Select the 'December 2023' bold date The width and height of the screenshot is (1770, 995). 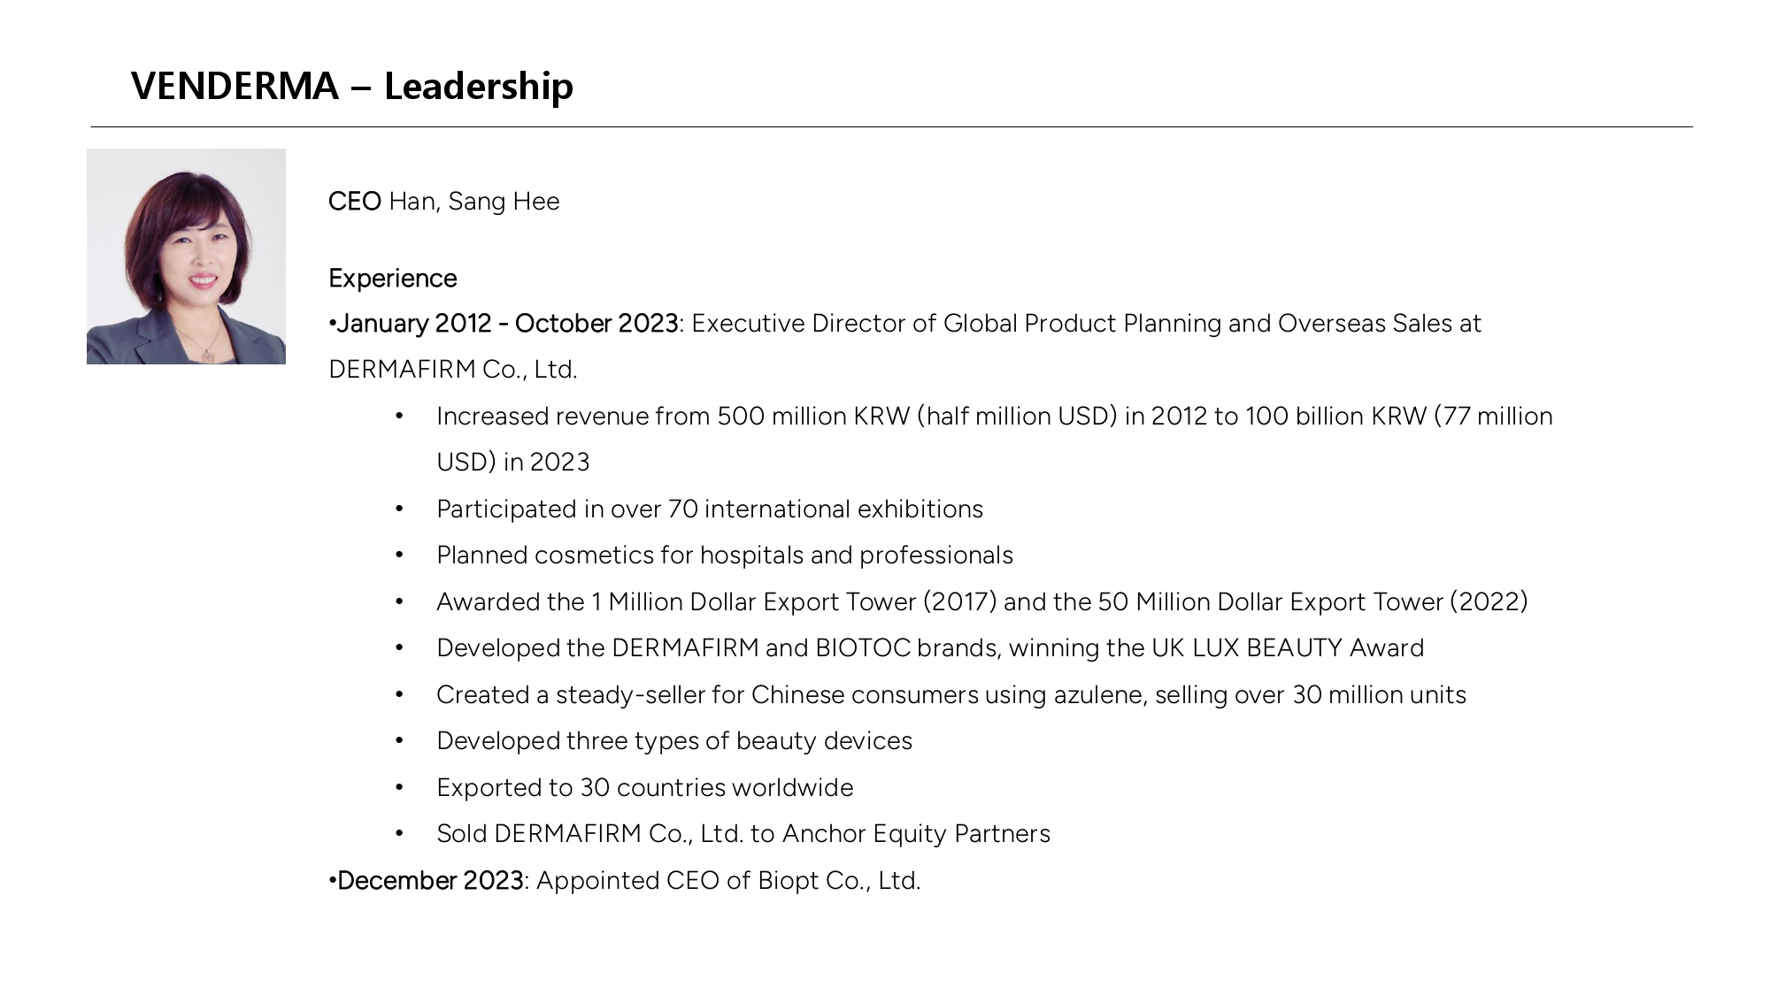point(430,881)
